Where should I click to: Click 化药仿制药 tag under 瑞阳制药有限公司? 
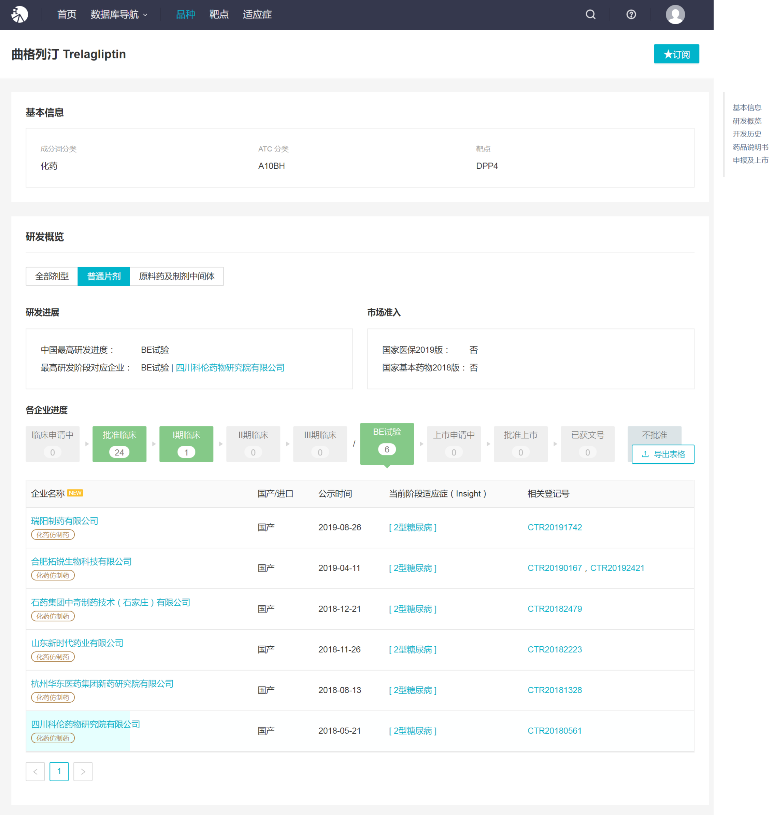tap(53, 535)
